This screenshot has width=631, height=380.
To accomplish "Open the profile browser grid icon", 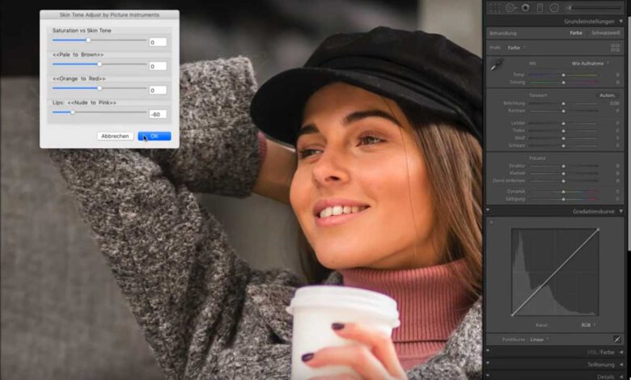I will click(616, 48).
